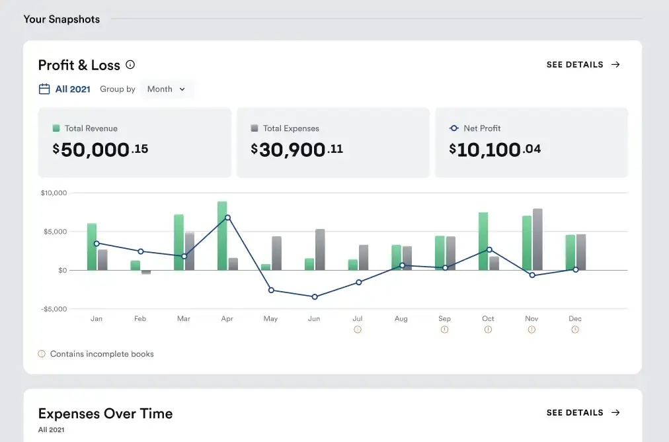The height and width of the screenshot is (442, 669).
Task: Click the warning icon below Sep
Action: pyautogui.click(x=444, y=329)
